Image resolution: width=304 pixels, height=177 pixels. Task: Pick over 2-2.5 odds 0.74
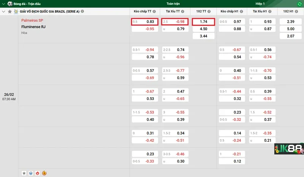(x=175, y=50)
